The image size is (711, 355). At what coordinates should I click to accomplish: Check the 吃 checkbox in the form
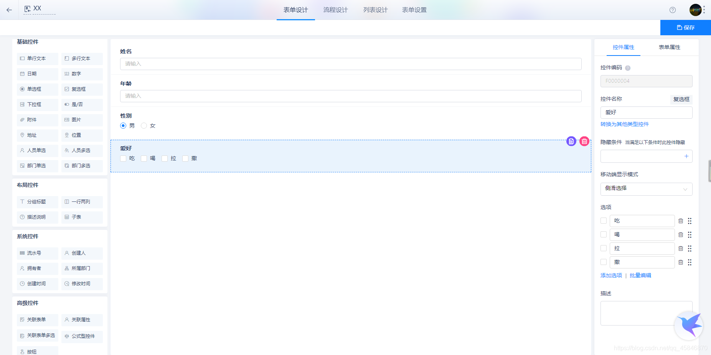tap(123, 159)
